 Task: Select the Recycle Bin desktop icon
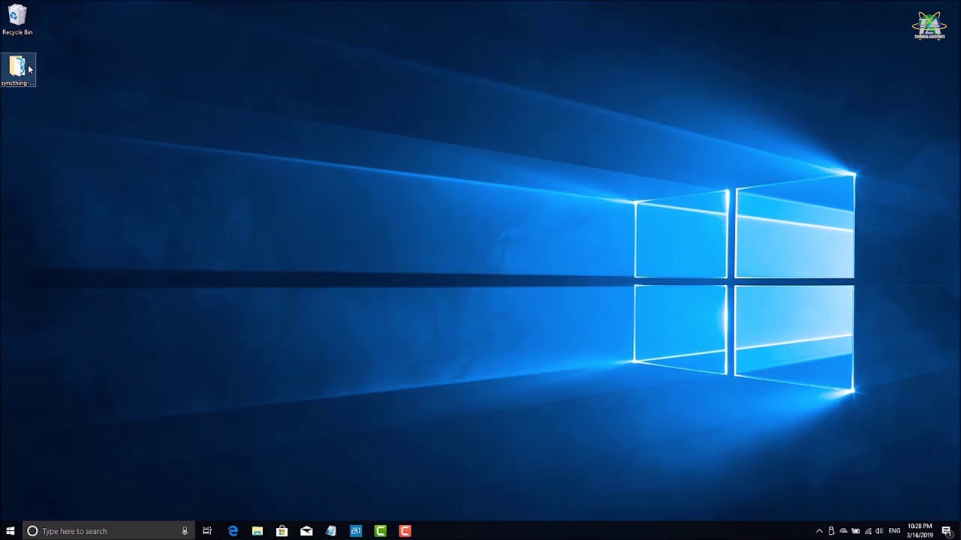17,20
